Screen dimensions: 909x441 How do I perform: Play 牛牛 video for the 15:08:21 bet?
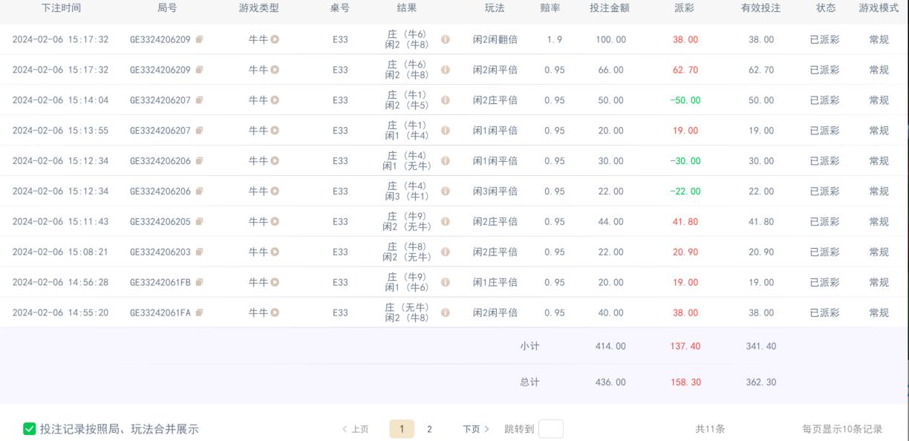tap(275, 252)
